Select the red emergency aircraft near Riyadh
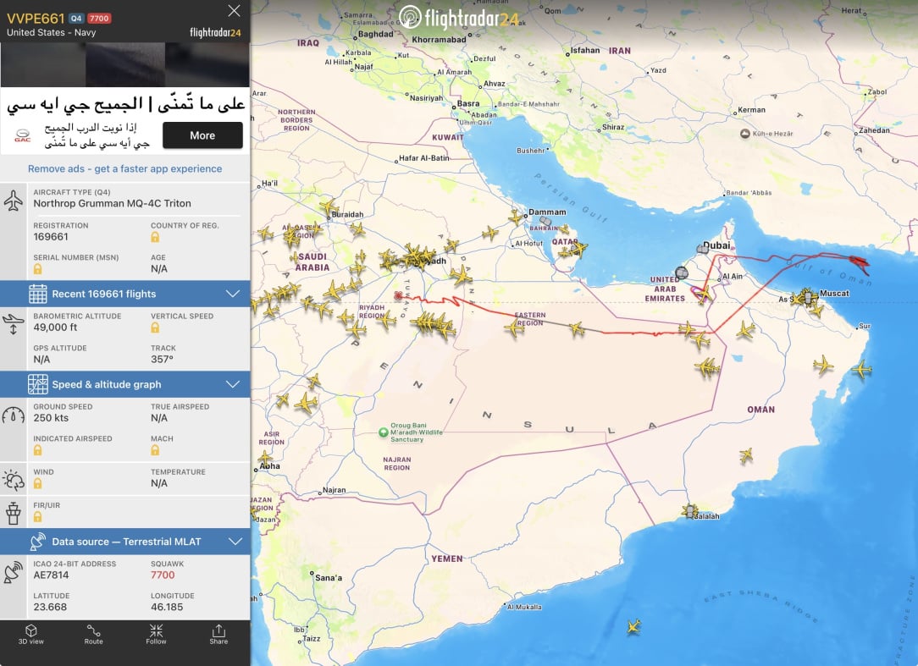 [x=399, y=296]
